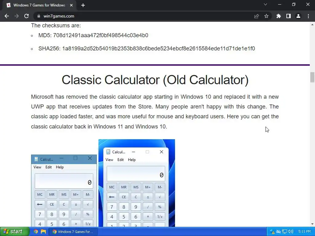Click the SHA256 checksum text
315x236 pixels.
[147, 49]
